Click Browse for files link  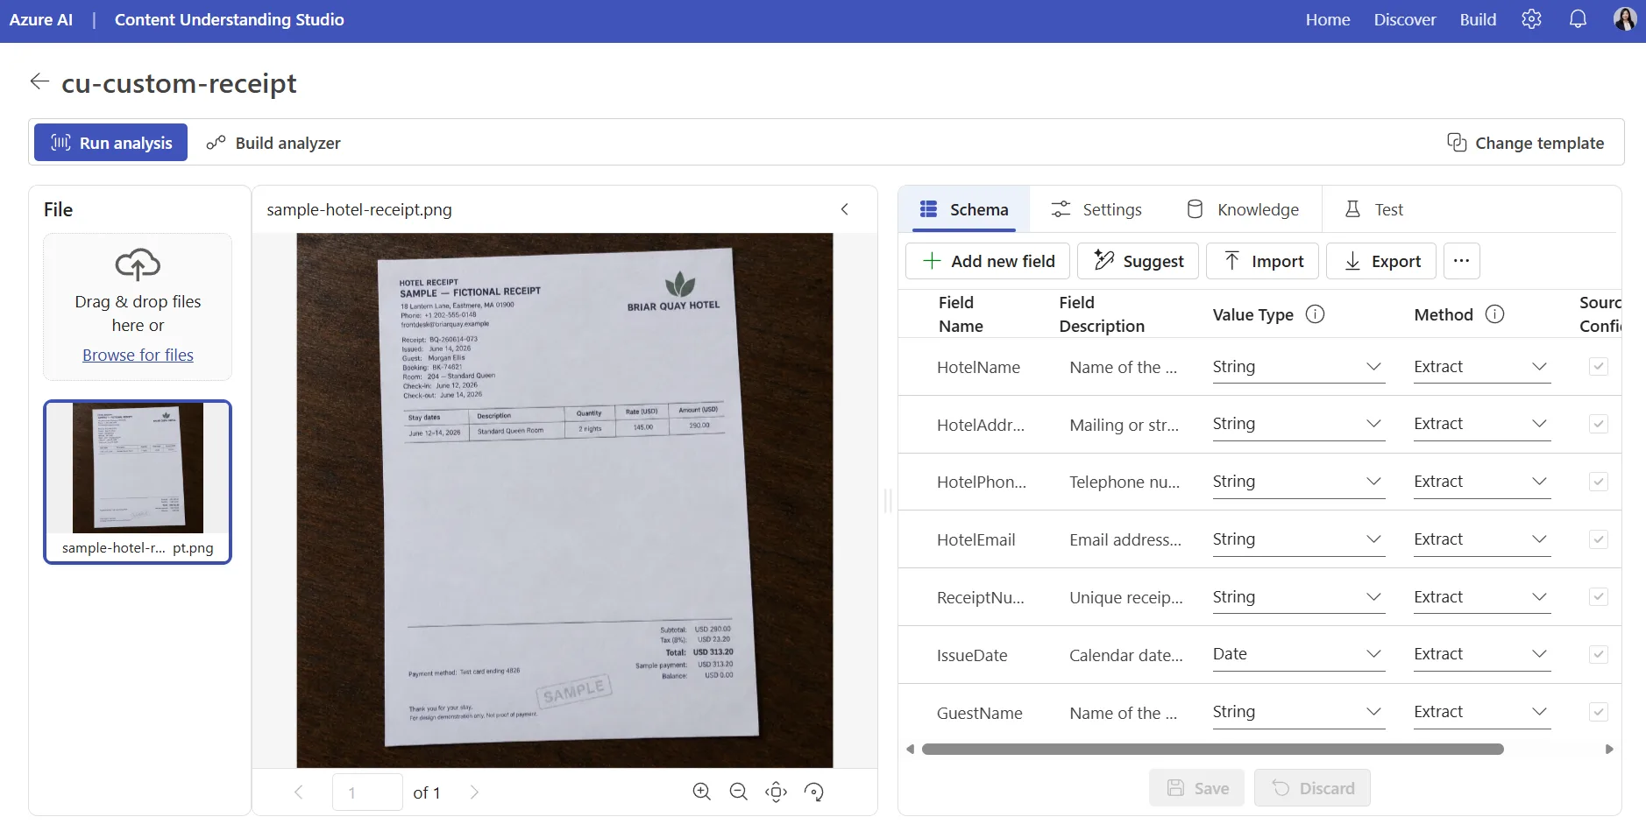pos(138,355)
